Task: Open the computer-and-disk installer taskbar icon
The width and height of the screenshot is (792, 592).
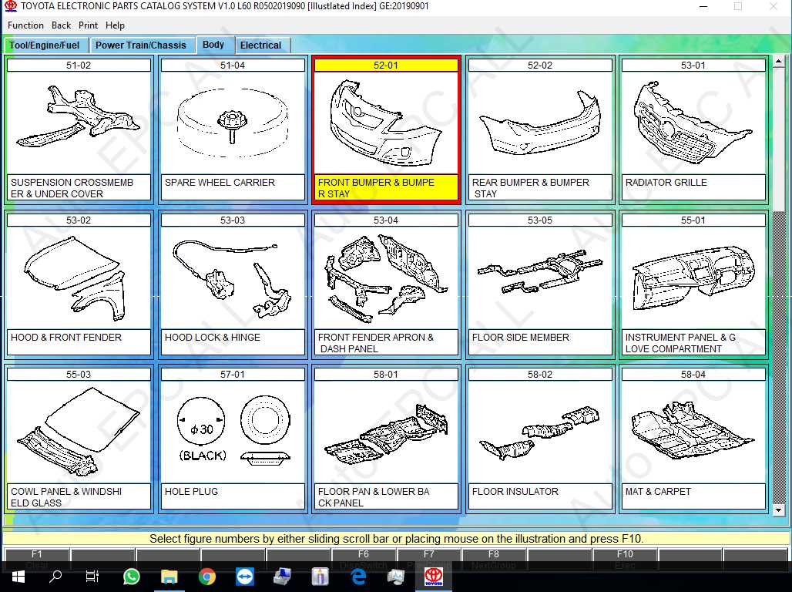Action: [282, 577]
